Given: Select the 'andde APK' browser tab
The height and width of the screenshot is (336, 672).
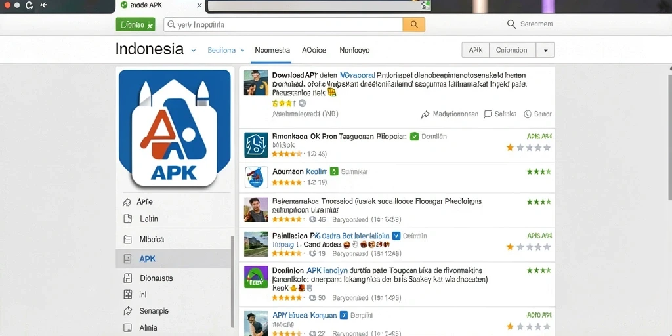Looking at the screenshot, I should 161,5.
